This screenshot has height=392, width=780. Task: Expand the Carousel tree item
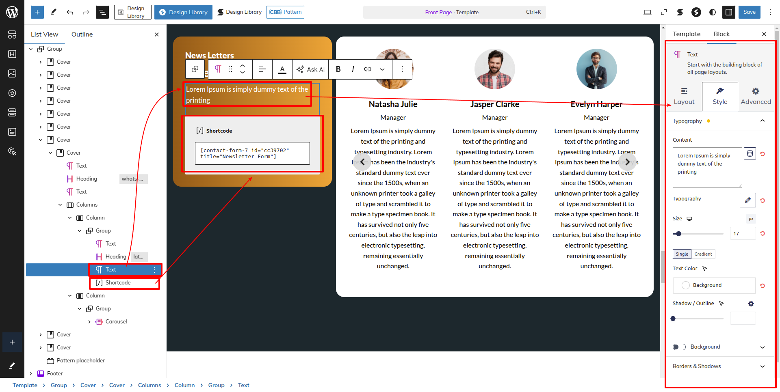89,322
